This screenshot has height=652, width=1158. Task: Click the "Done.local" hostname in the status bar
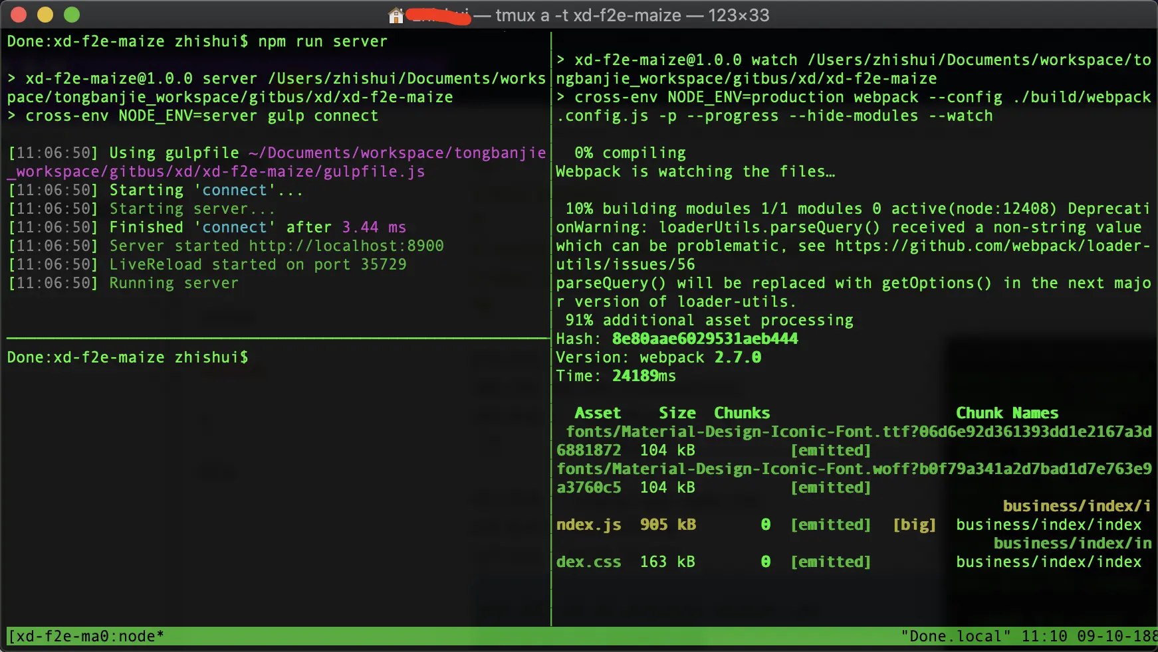pyautogui.click(x=956, y=637)
